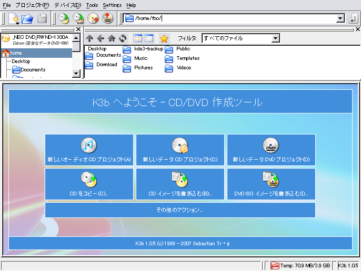Click the bookmarks star icon

click(164, 38)
